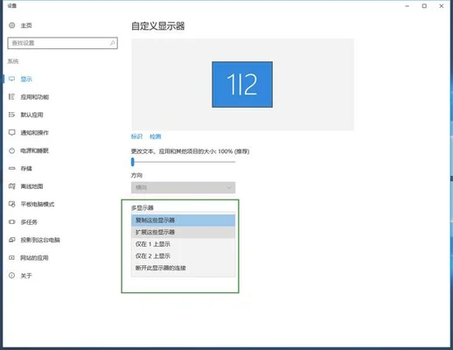Open 存储 settings
453x350 pixels.
click(26, 168)
